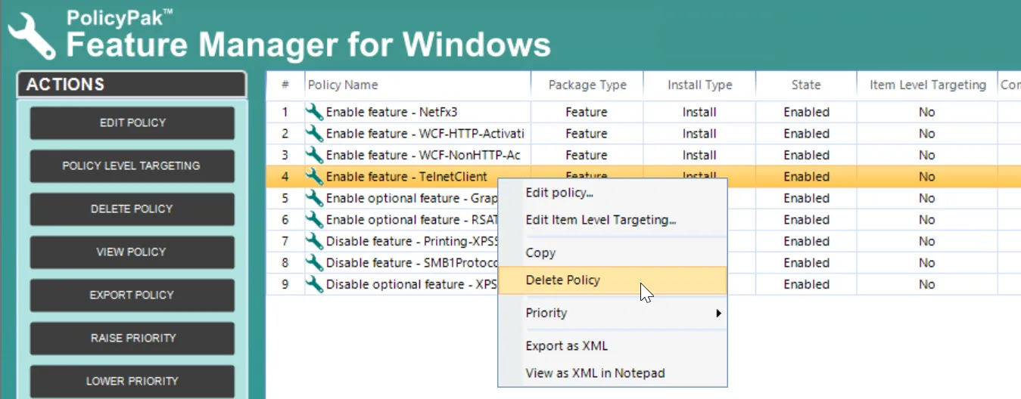Click Item Level Targeting 'No' in row 9

point(927,284)
